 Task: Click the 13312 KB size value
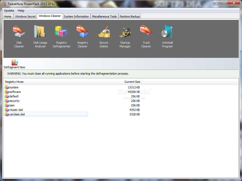point(134,87)
